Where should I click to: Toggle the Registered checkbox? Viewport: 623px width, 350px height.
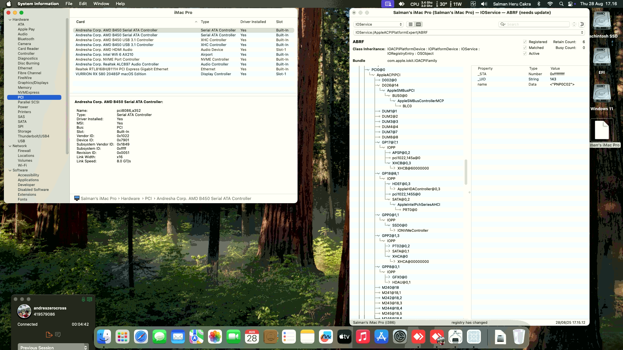click(x=525, y=42)
